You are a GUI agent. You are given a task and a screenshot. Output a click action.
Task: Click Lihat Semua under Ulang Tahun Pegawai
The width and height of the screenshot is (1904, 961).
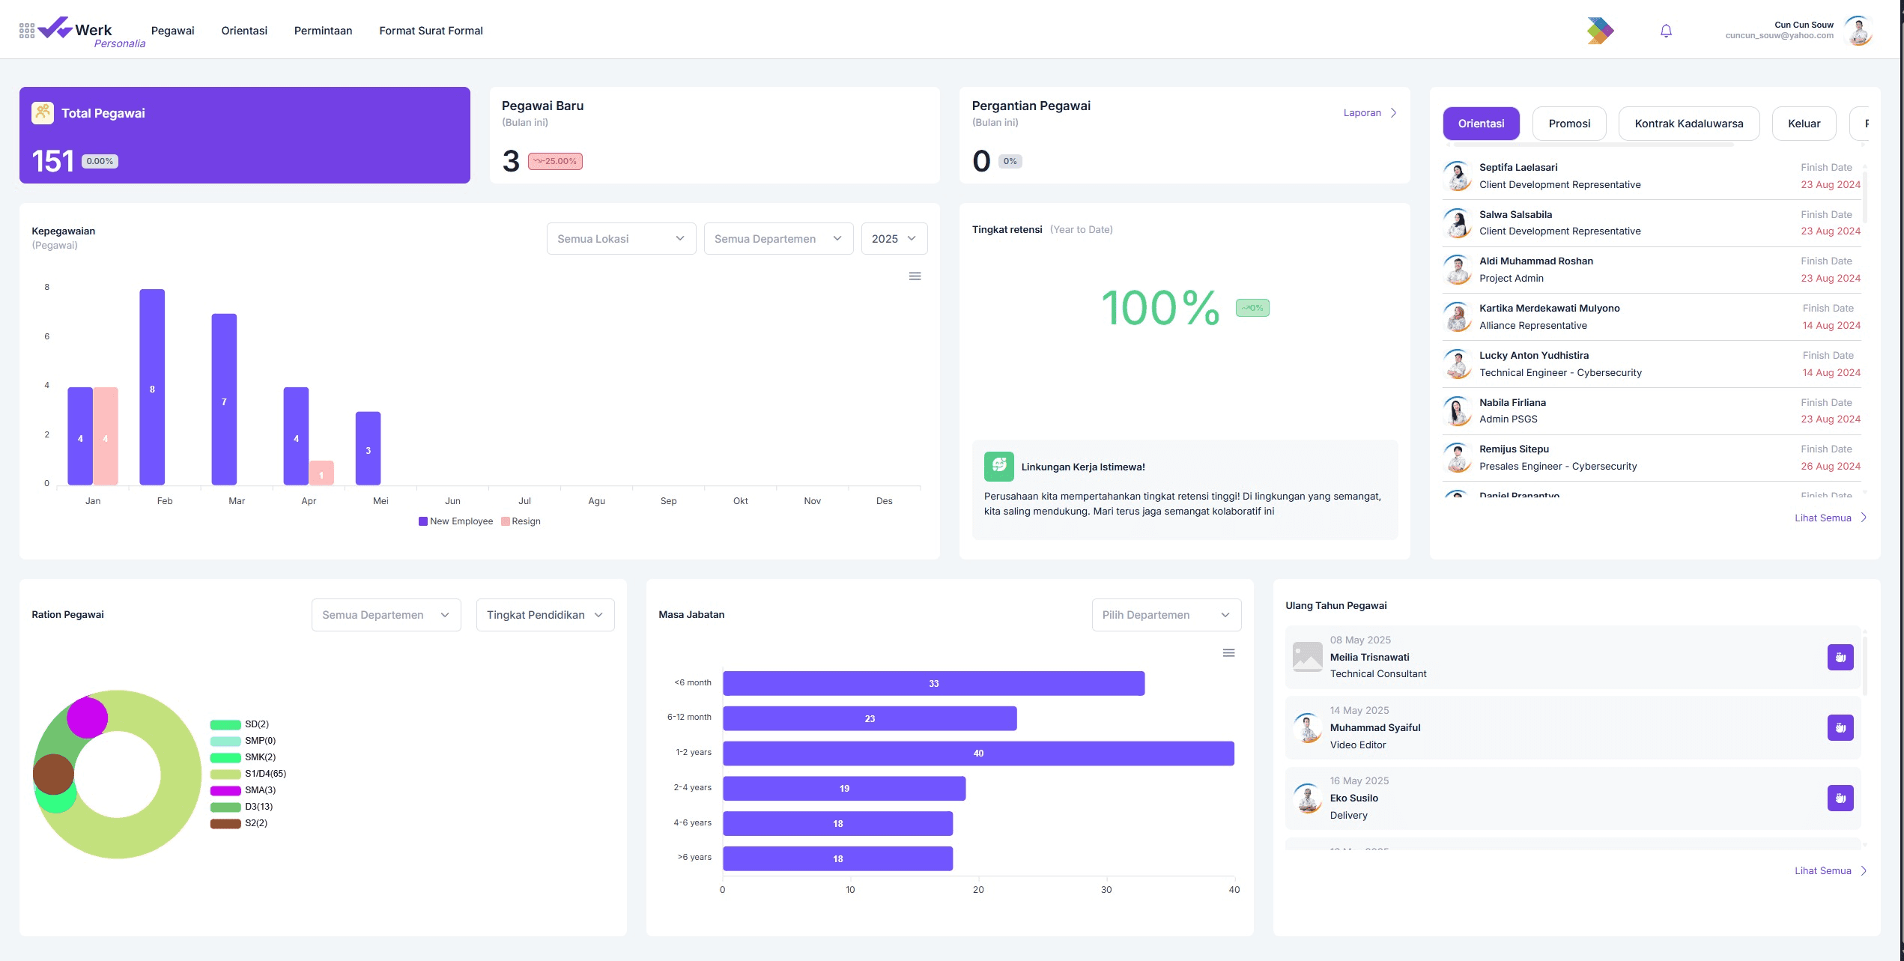pos(1830,870)
